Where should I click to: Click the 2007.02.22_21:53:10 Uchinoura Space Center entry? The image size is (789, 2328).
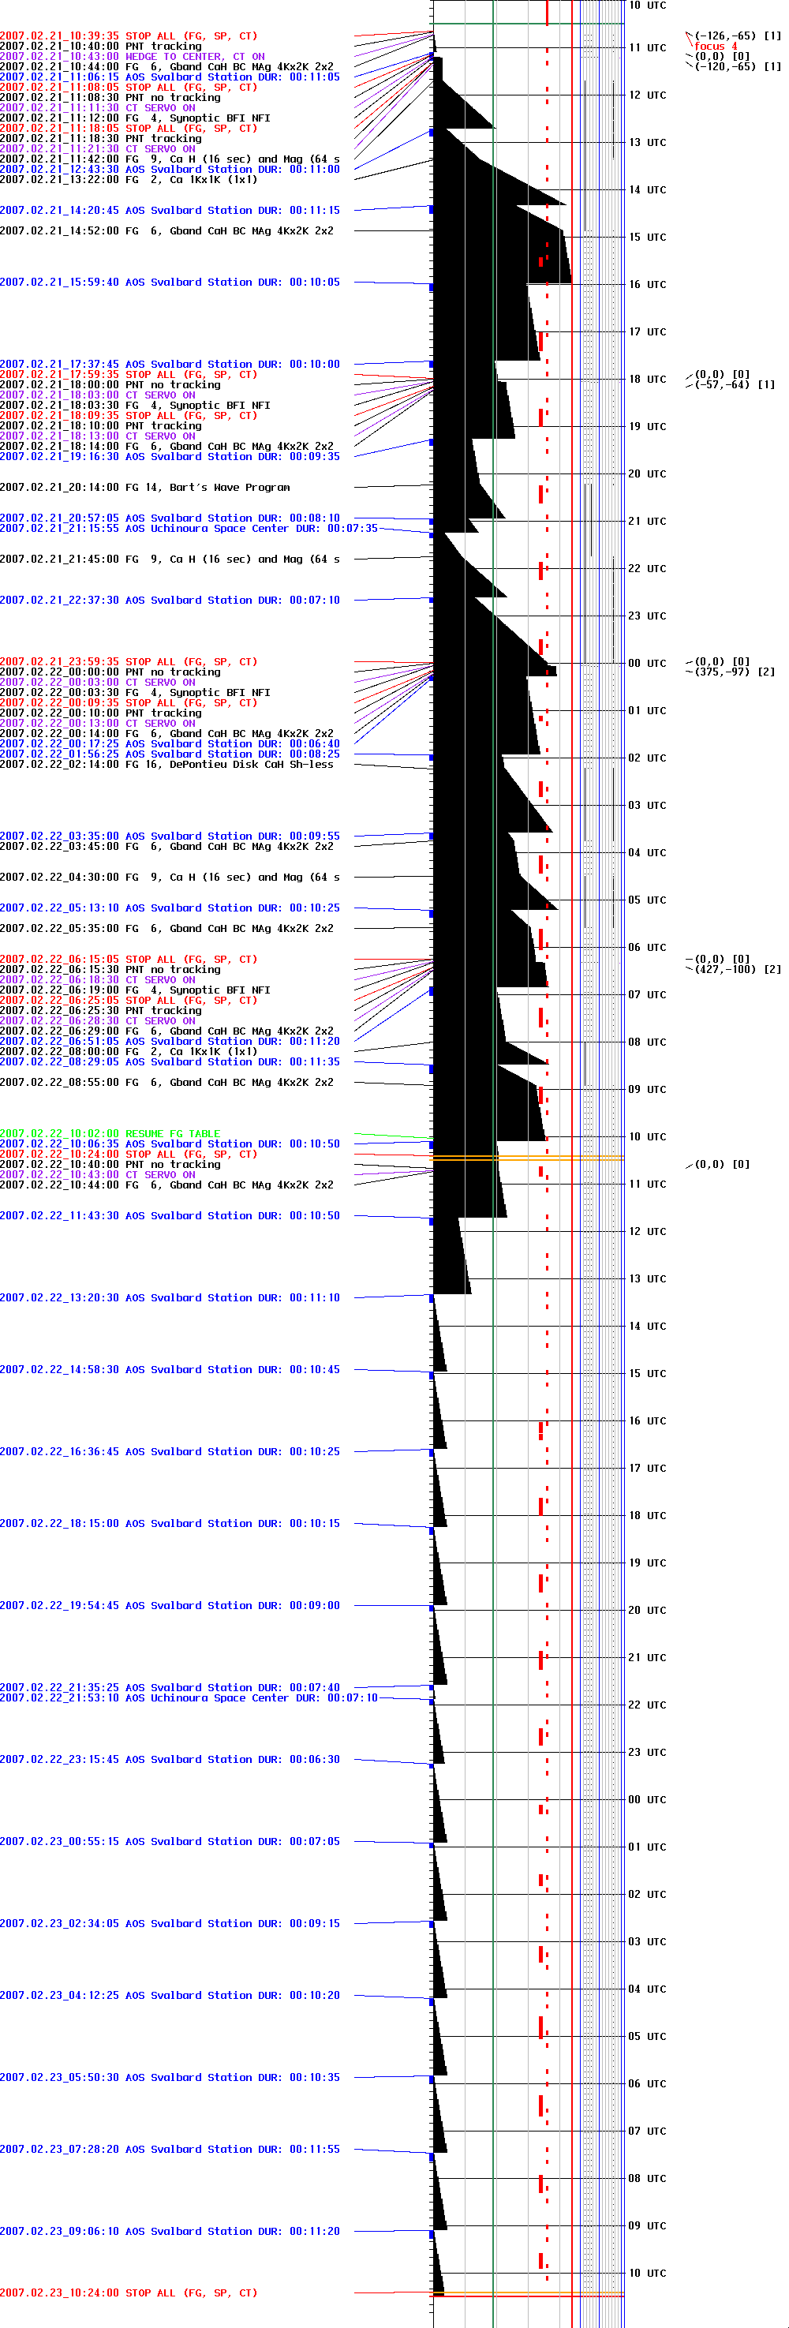click(188, 1698)
